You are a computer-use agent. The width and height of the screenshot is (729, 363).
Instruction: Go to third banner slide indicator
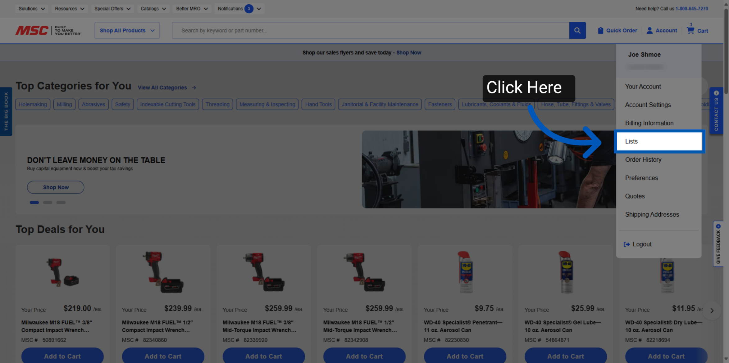pos(61,203)
